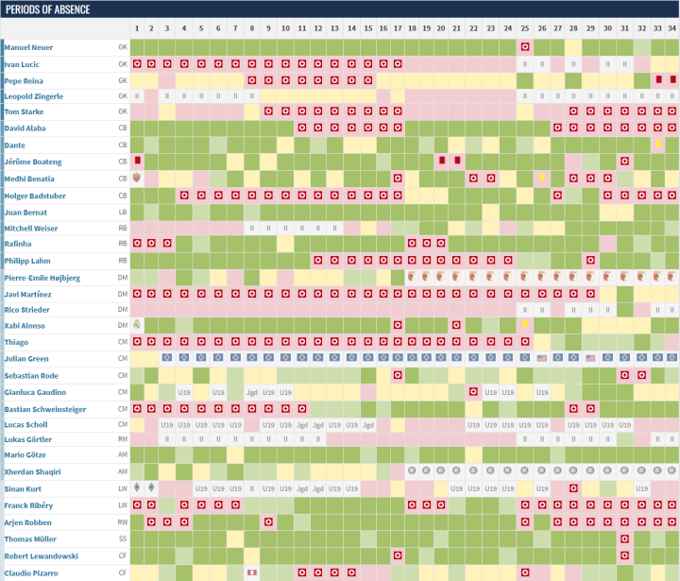Click Xabi Alonso's club crest on matchday 1

[138, 325]
